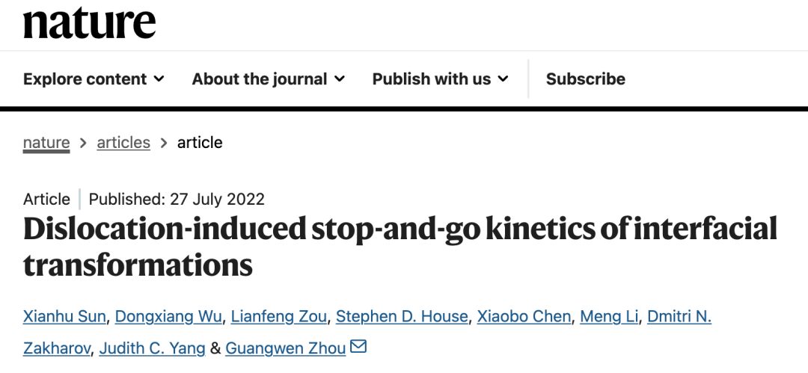Image resolution: width=808 pixels, height=373 pixels.
Task: Select author Dongxiang Wu link
Action: pyautogui.click(x=168, y=316)
